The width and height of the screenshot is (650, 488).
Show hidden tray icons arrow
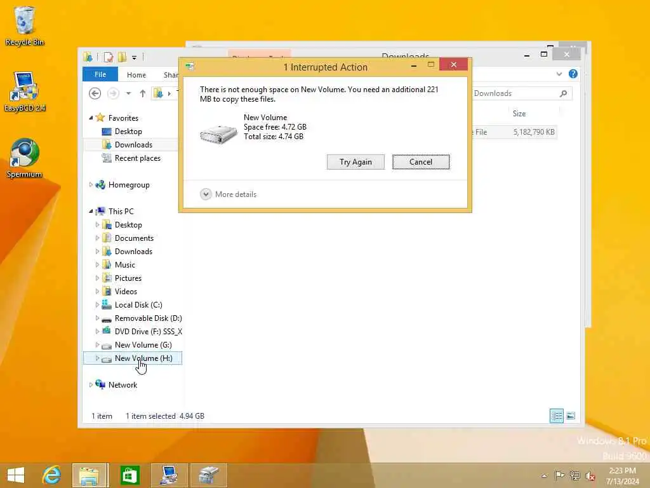(544, 475)
